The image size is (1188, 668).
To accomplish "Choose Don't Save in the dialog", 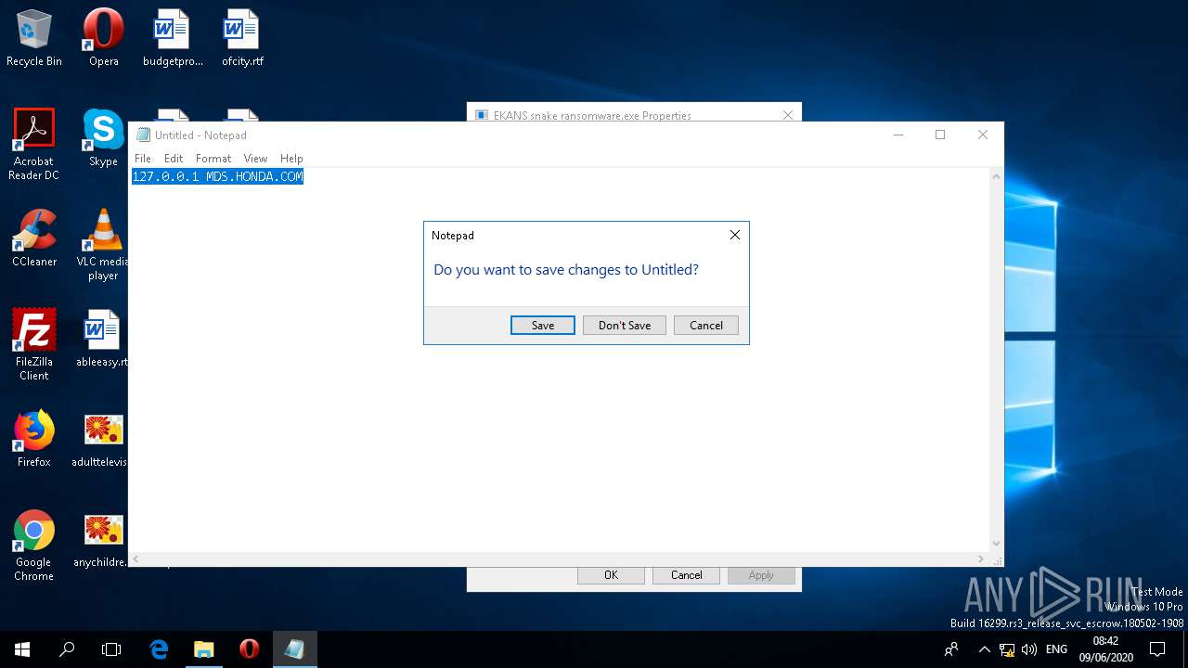I will 625,325.
